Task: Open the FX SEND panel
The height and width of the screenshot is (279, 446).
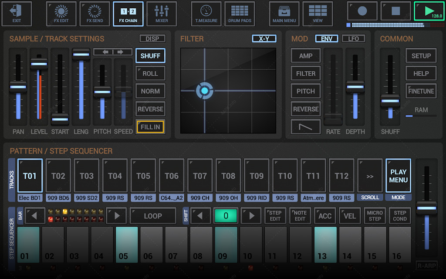Action: 95,14
